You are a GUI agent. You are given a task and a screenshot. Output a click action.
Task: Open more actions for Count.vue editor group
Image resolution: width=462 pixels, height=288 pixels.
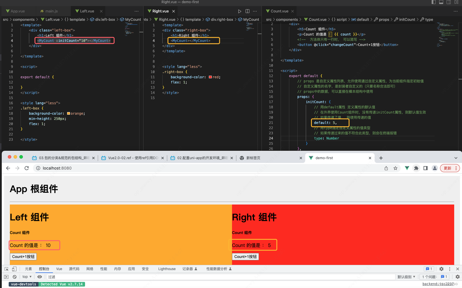coord(456,11)
